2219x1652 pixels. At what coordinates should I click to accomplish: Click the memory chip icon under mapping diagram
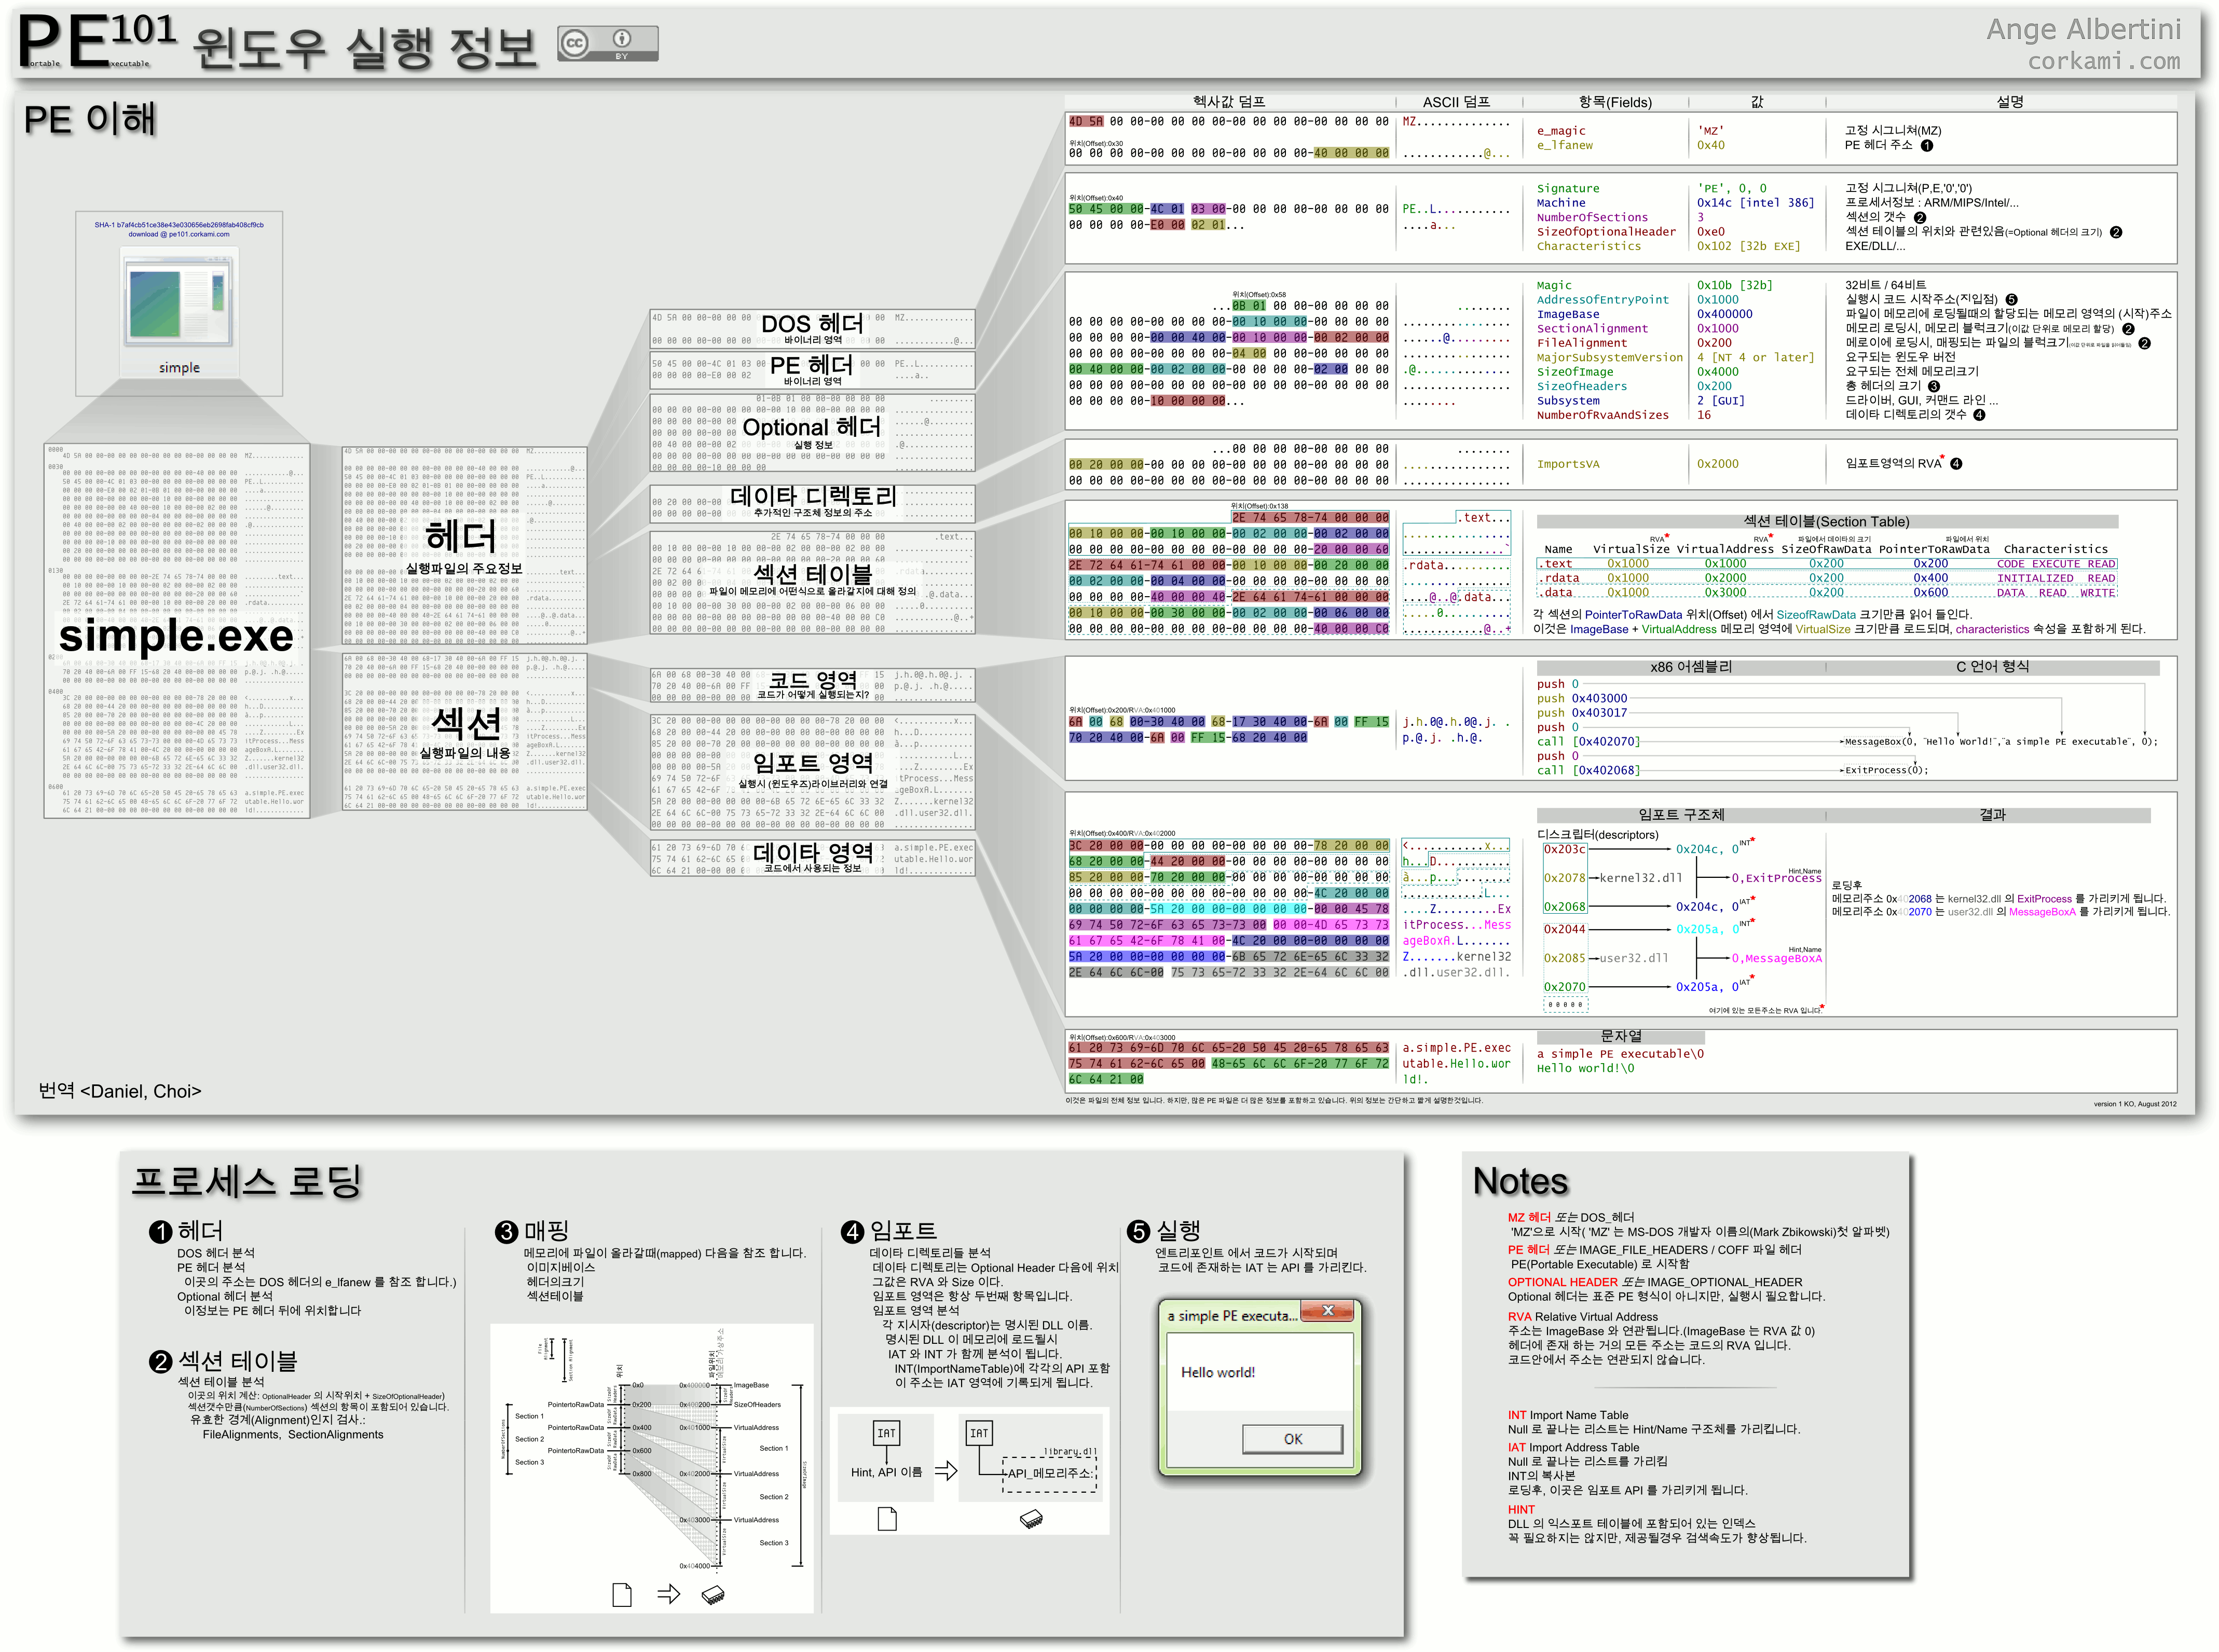[713, 1594]
